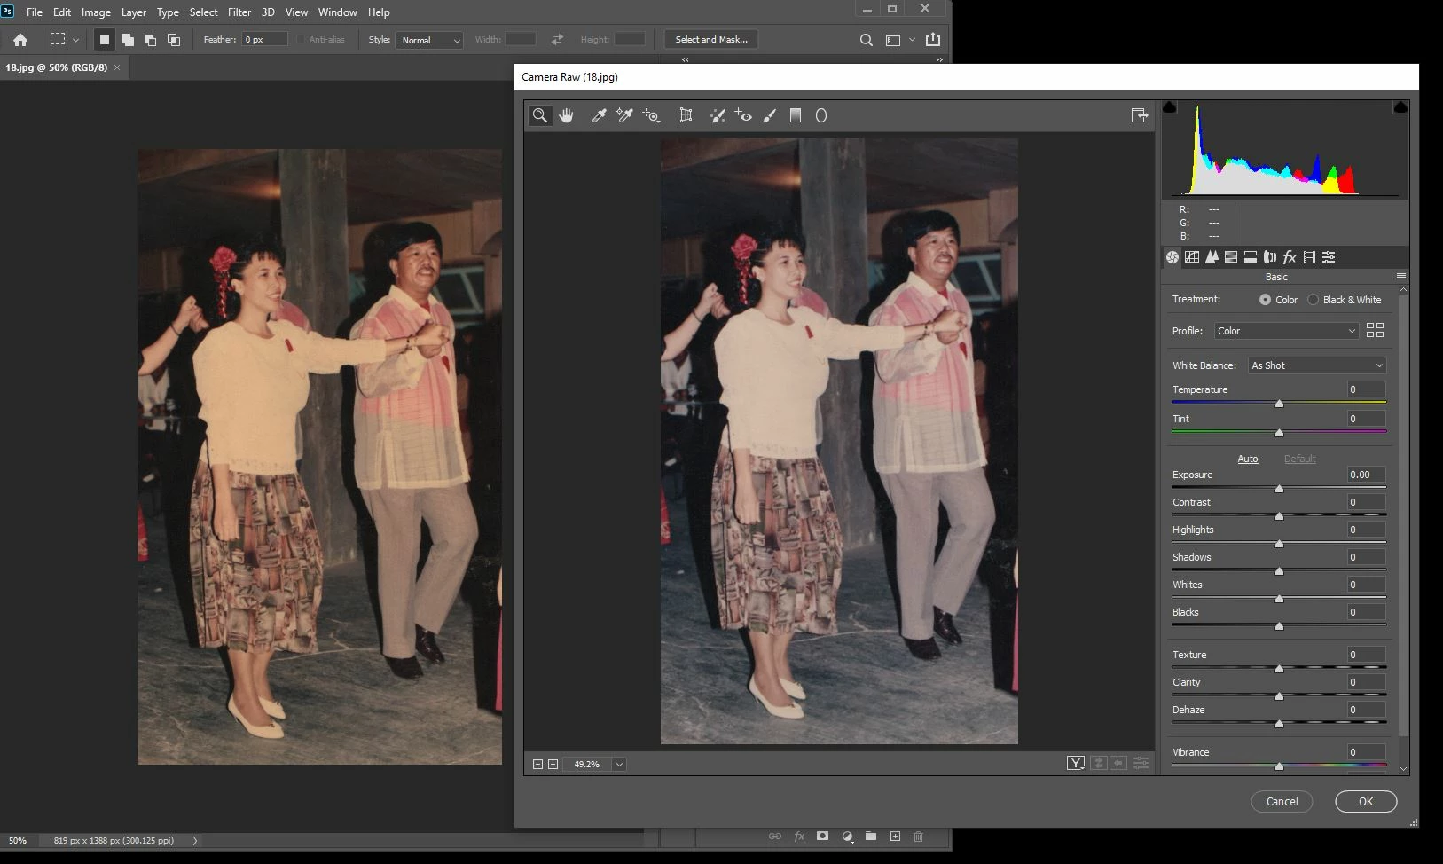Select the Color Sampler tool
This screenshot has height=864, width=1443.
pyautogui.click(x=624, y=115)
